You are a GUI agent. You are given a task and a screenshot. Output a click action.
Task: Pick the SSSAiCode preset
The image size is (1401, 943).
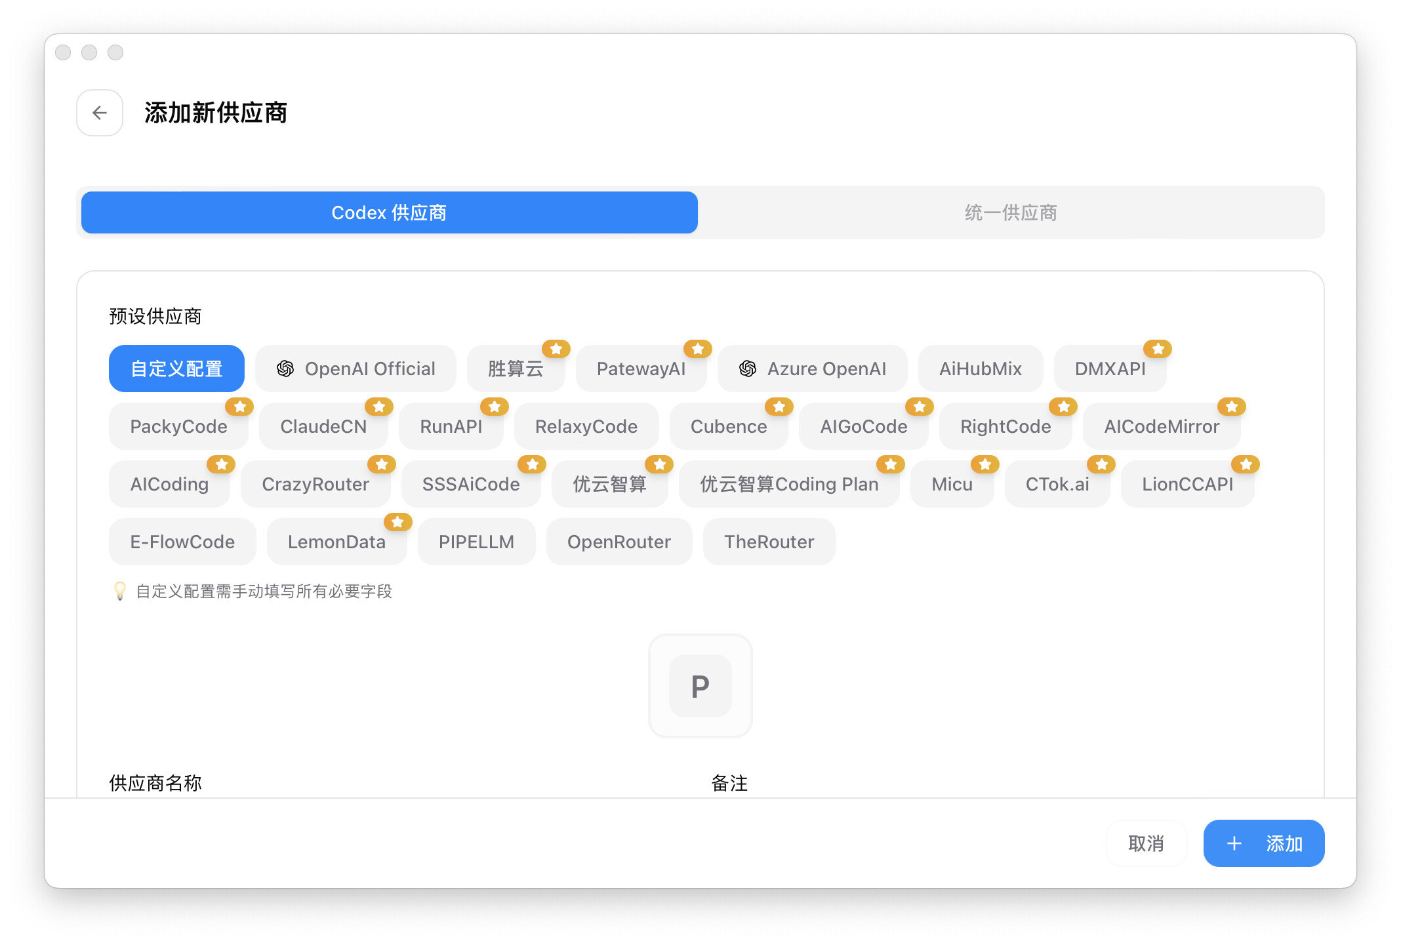tap(471, 484)
